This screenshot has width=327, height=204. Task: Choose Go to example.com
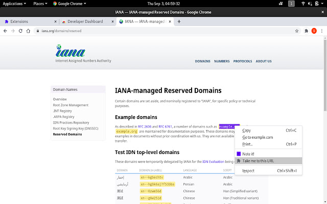coord(268,137)
